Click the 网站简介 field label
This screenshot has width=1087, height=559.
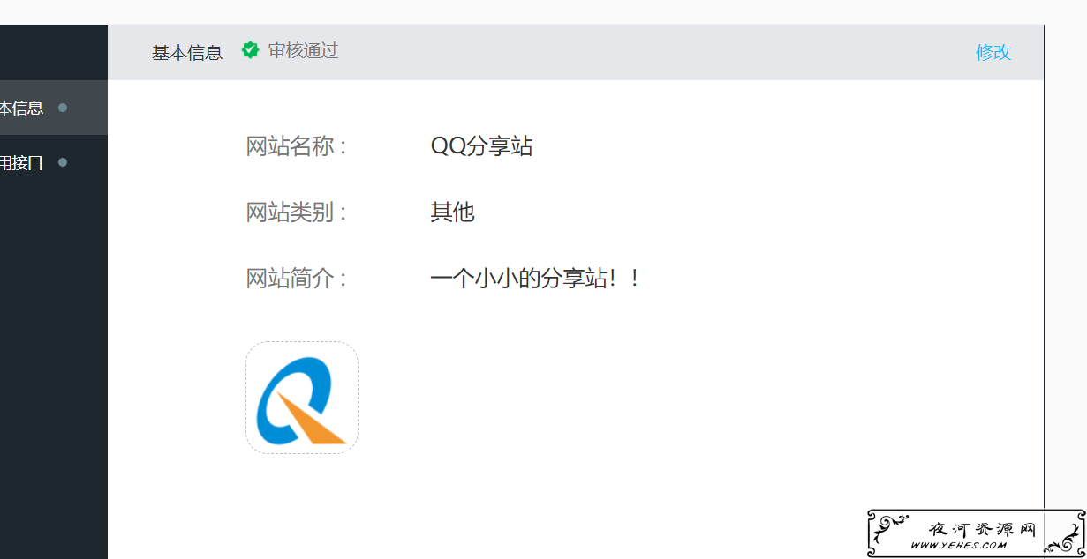296,279
